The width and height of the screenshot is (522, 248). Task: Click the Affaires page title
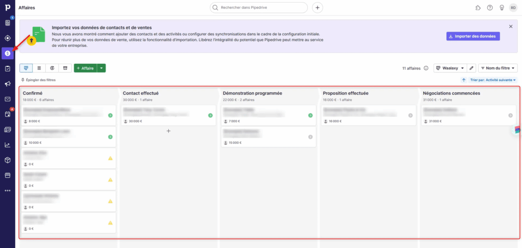pos(27,7)
